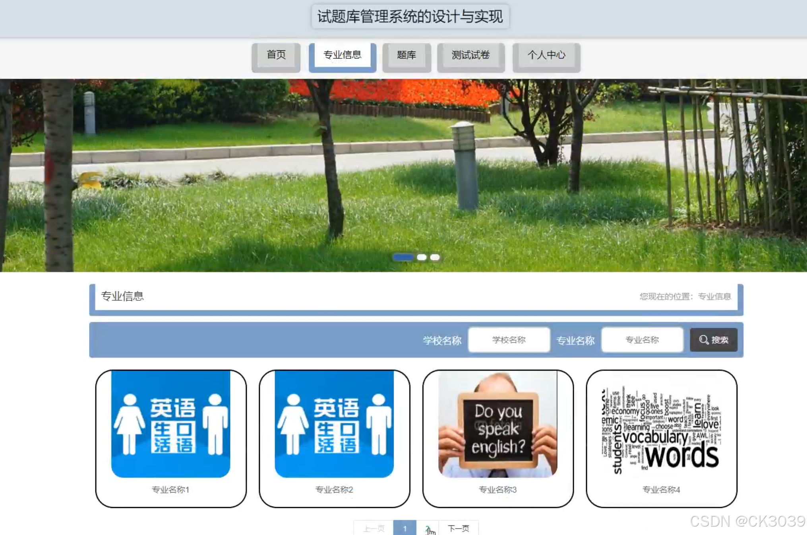Viewport: 807px width, 535px height.
Task: Click page number 1 in pagination
Action: click(405, 528)
